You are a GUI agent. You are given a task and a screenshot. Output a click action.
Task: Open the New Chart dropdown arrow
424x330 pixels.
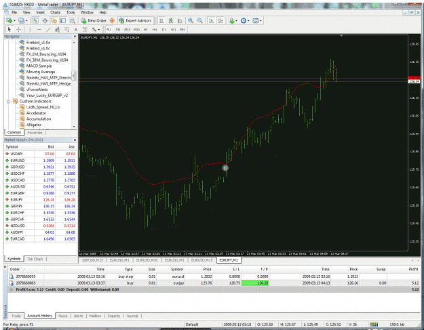[14, 21]
